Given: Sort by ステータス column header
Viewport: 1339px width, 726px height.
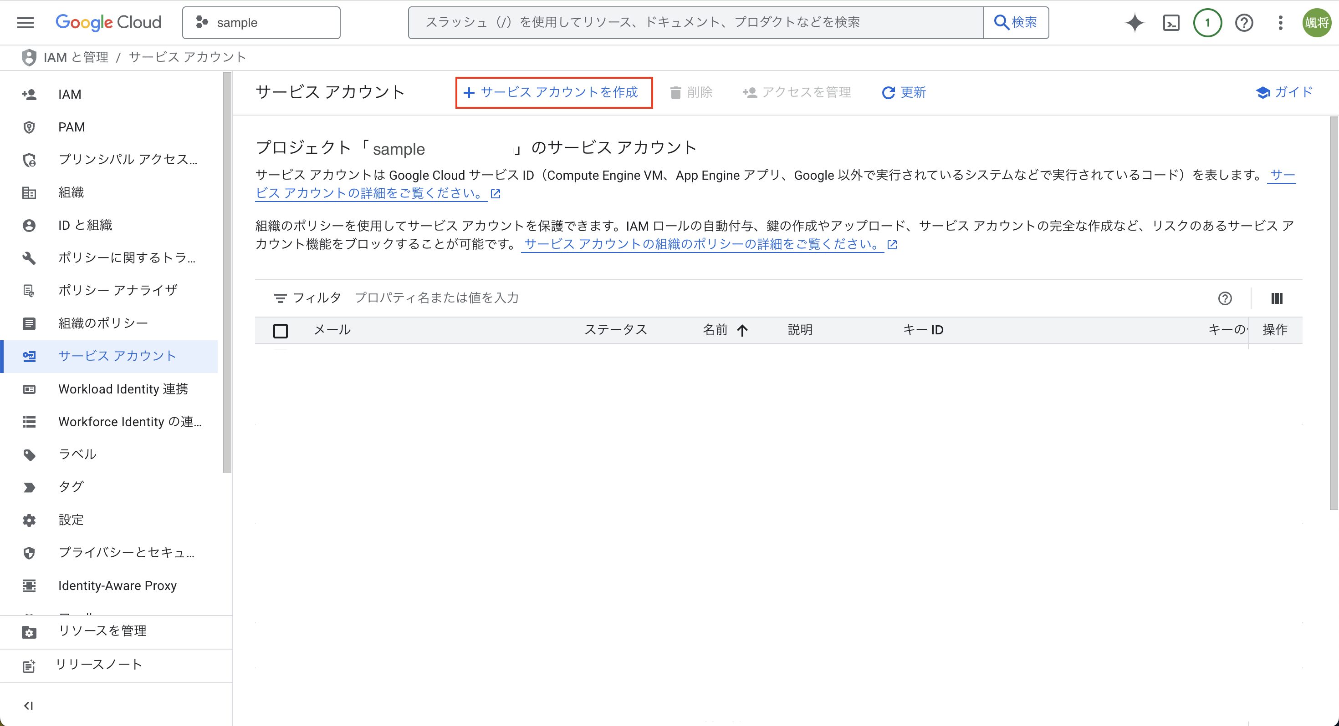Looking at the screenshot, I should [616, 330].
